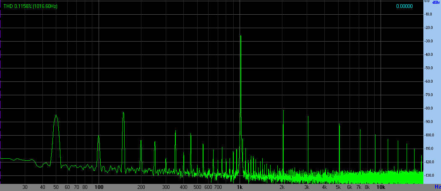Click the bold 10k frequency axis label
This screenshot has height=191, width=441.
point(381,187)
